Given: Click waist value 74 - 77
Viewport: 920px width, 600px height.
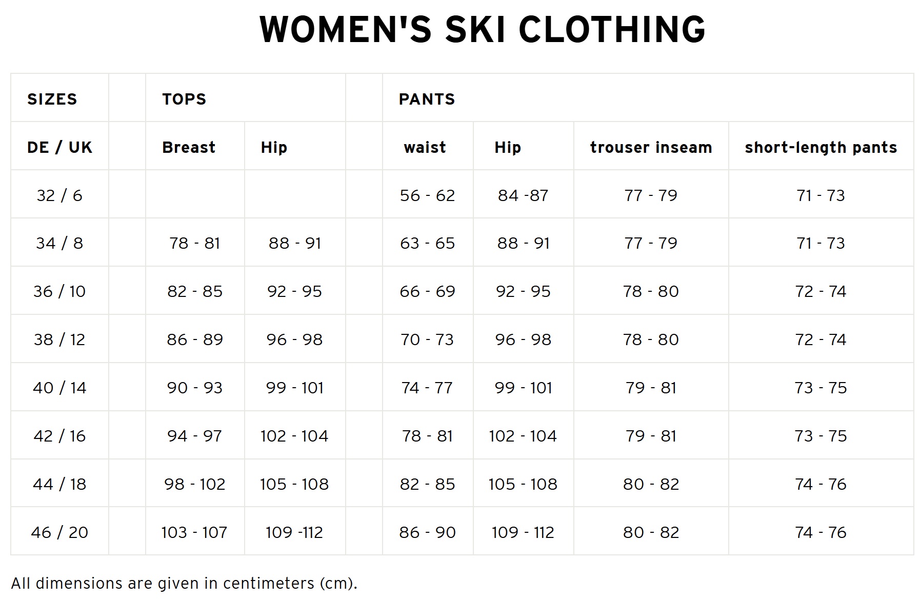Looking at the screenshot, I should 427,388.
